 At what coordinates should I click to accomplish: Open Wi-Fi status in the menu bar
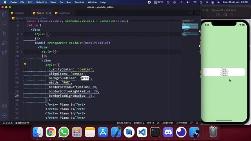(195, 2)
